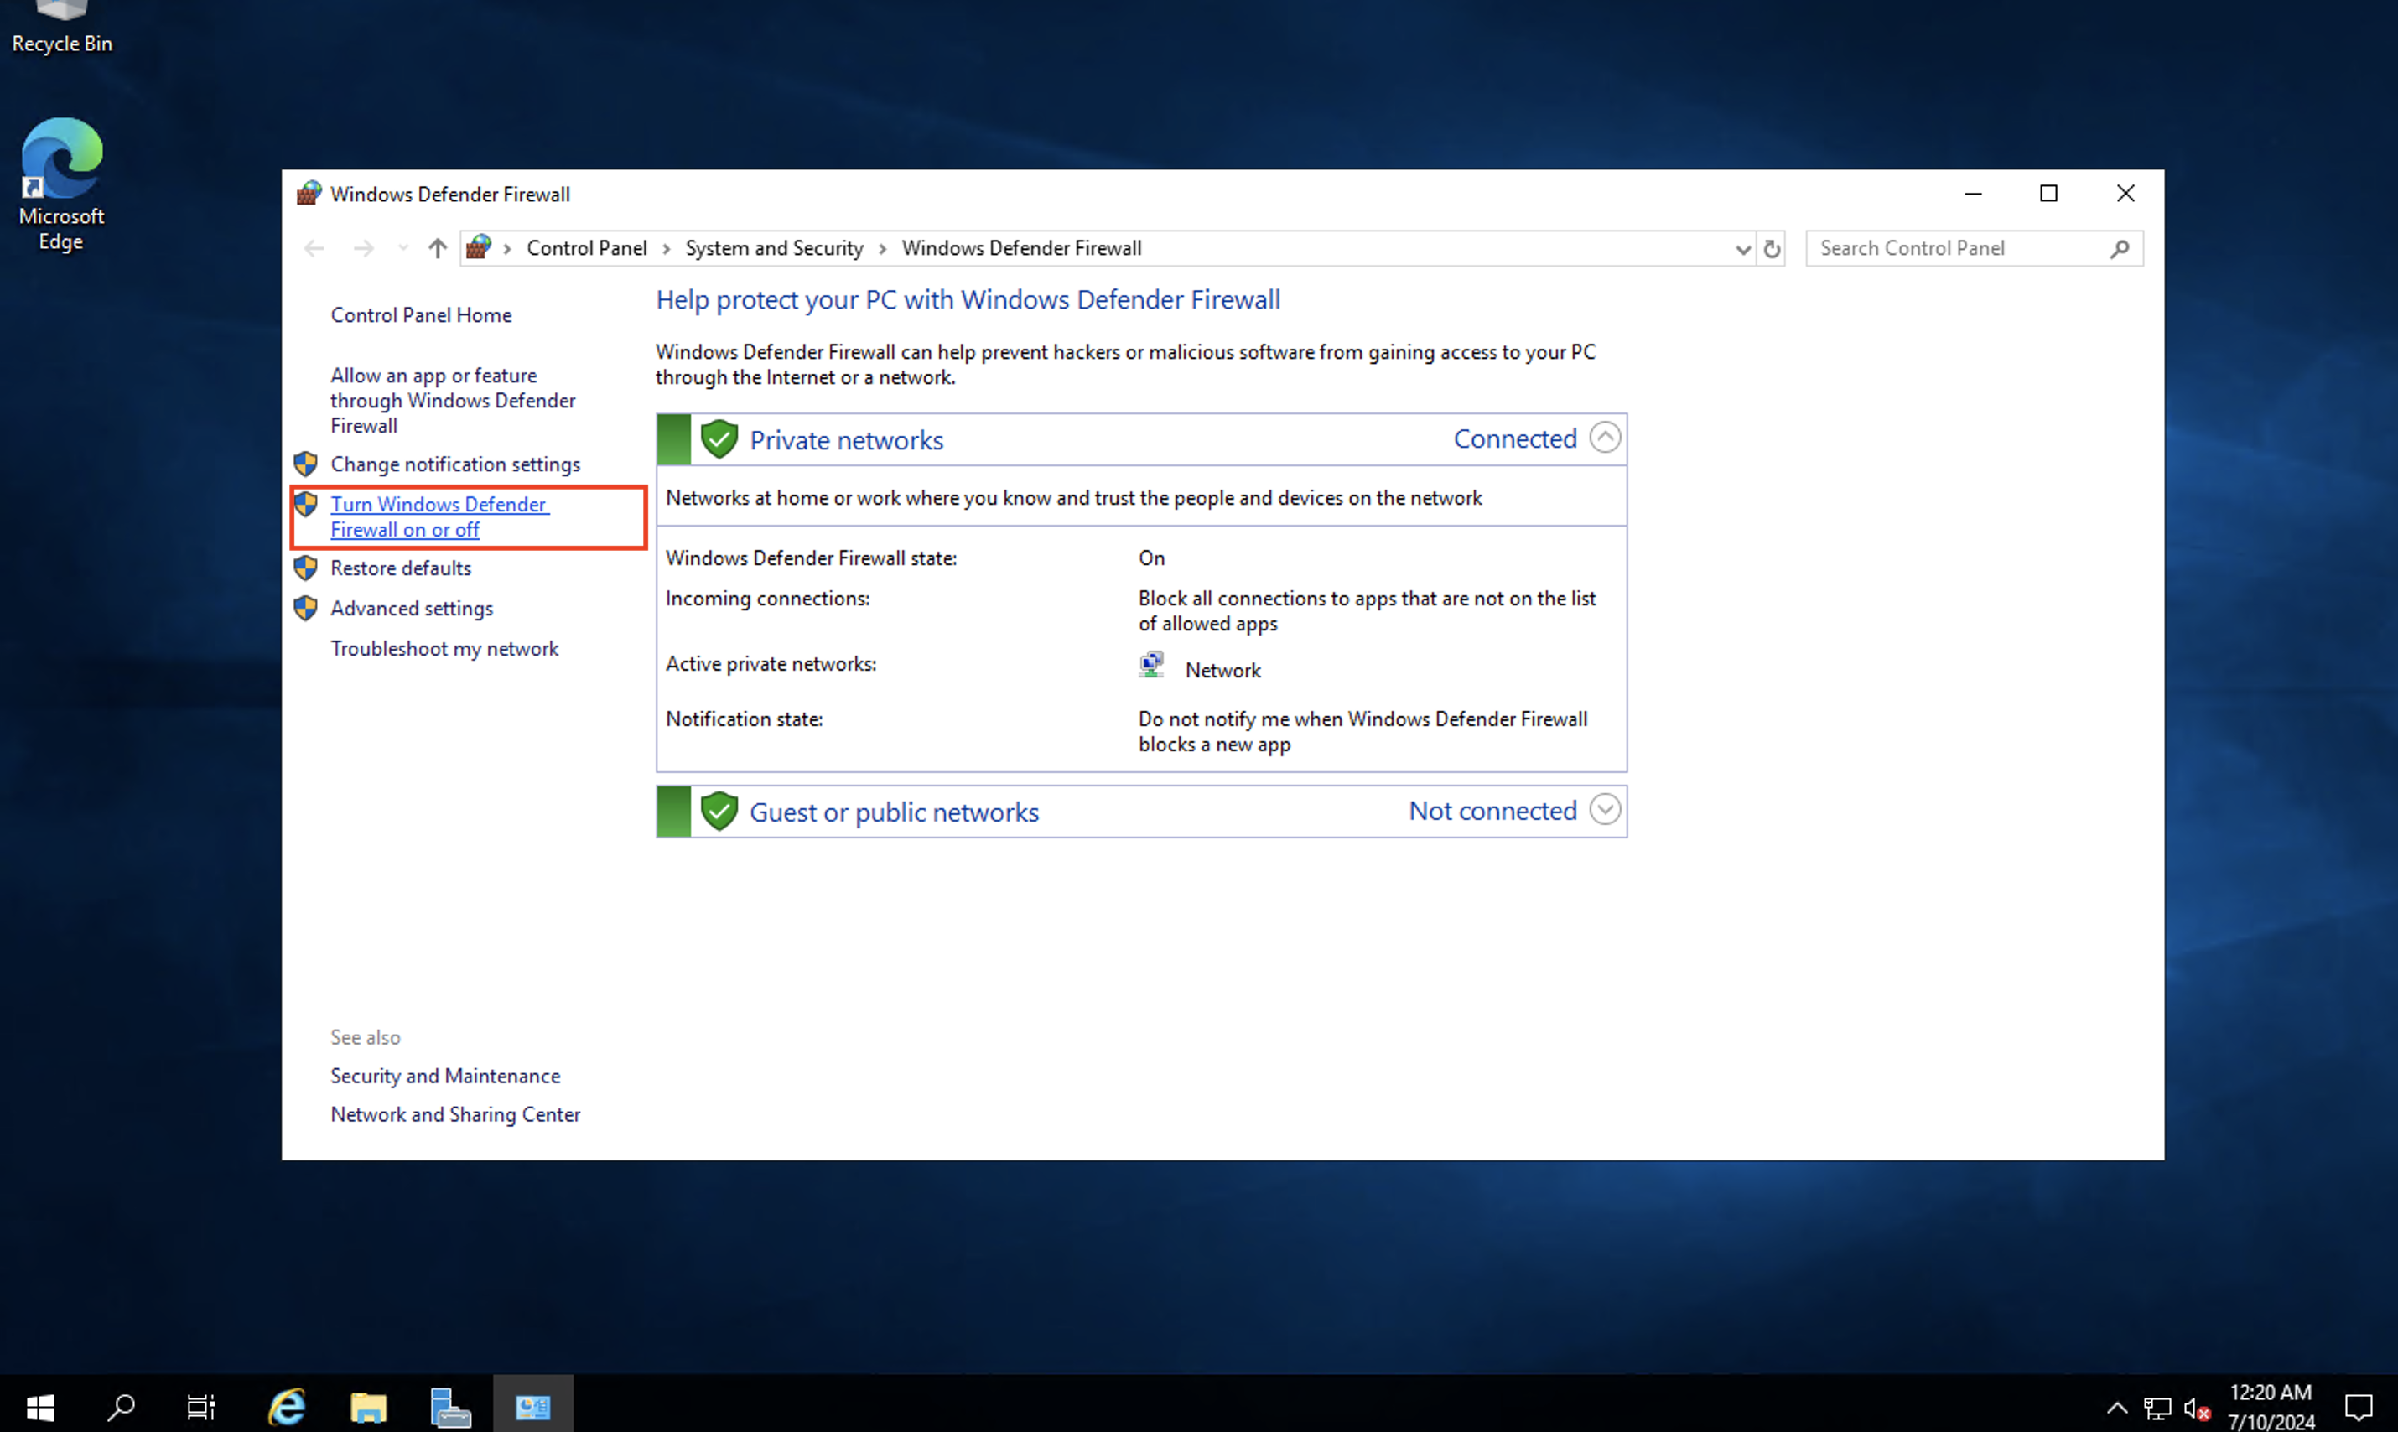Click the back navigation arrow
Screen dimensions: 2398x1432
(x=314, y=248)
